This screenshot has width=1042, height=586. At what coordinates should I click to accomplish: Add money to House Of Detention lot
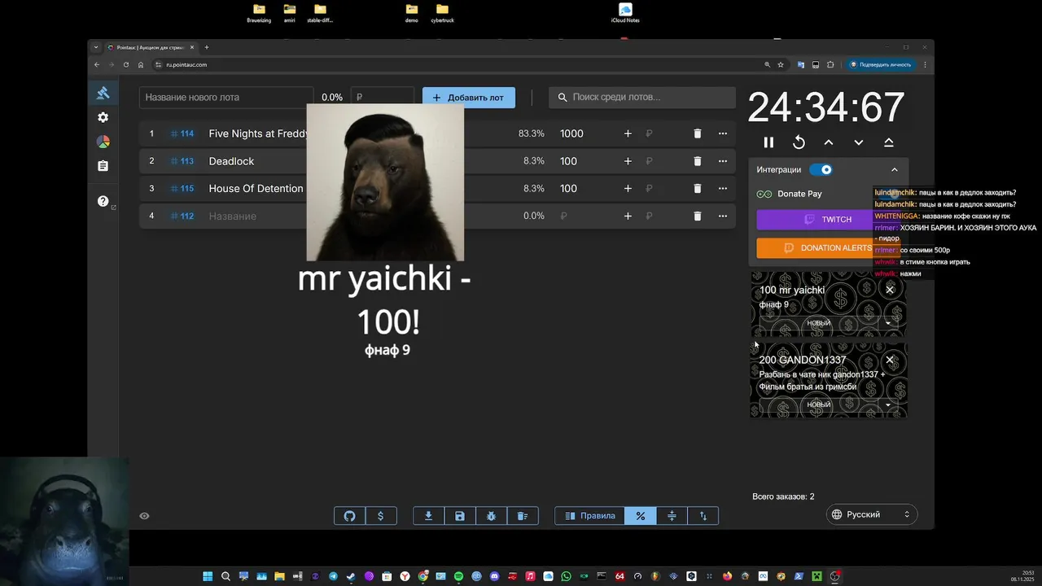click(x=628, y=188)
